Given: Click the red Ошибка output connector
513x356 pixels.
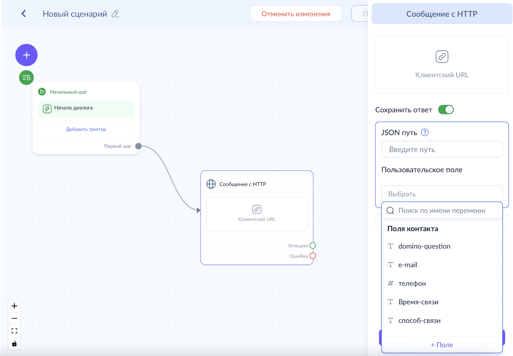Looking at the screenshot, I should coord(313,256).
